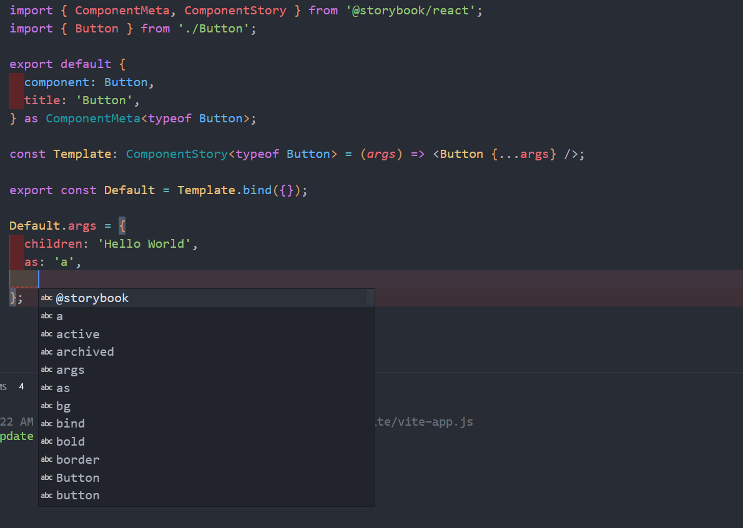Click the abc icon beside 'active'
Viewport: 743px width, 528px height.
click(x=46, y=334)
